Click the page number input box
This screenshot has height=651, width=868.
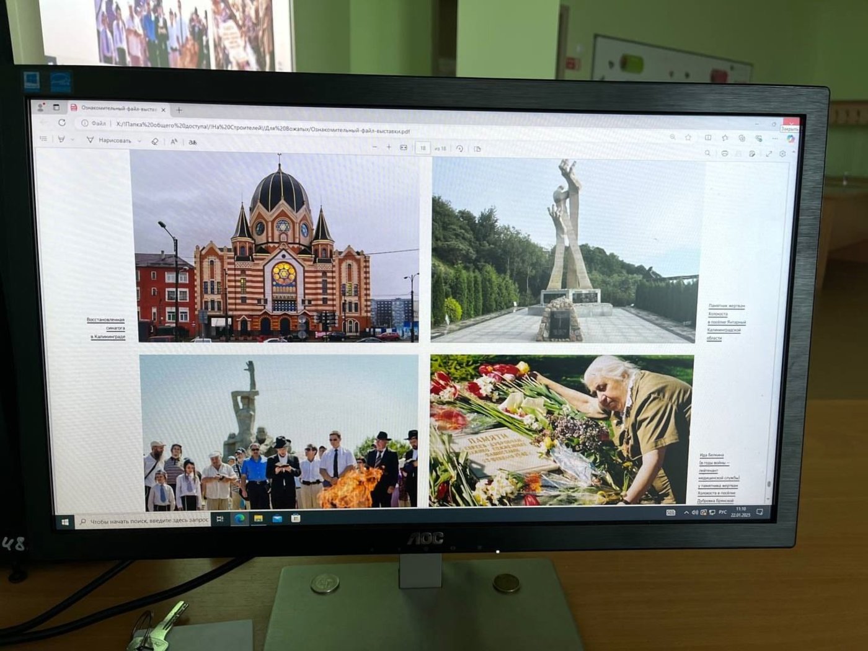(x=423, y=148)
